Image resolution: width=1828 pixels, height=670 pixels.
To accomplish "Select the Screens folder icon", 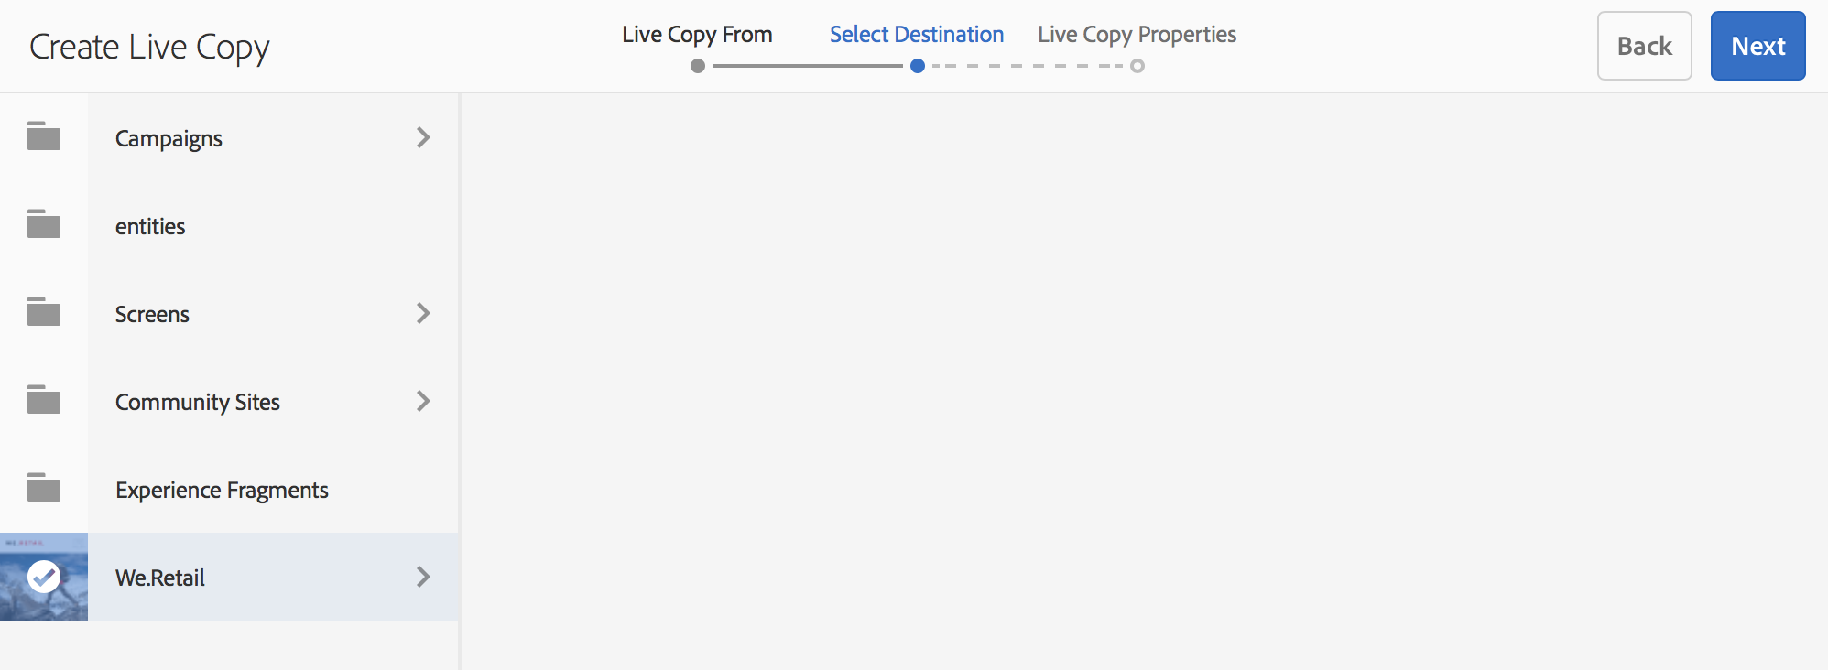I will (44, 312).
